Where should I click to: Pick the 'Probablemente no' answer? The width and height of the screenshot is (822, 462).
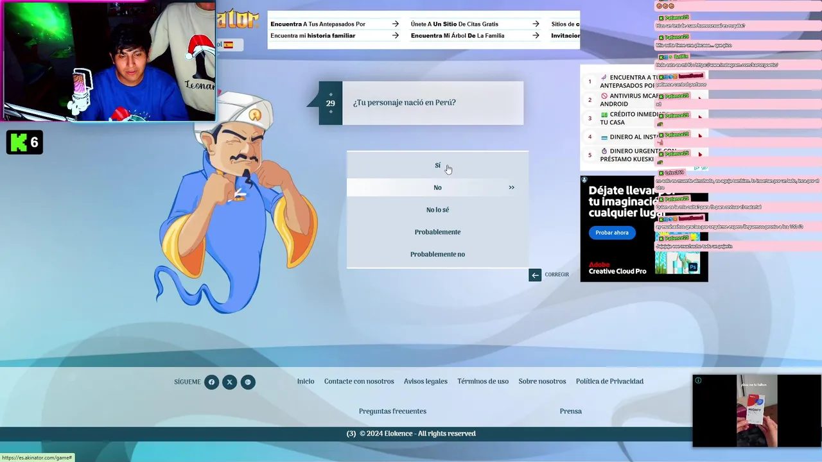437,254
